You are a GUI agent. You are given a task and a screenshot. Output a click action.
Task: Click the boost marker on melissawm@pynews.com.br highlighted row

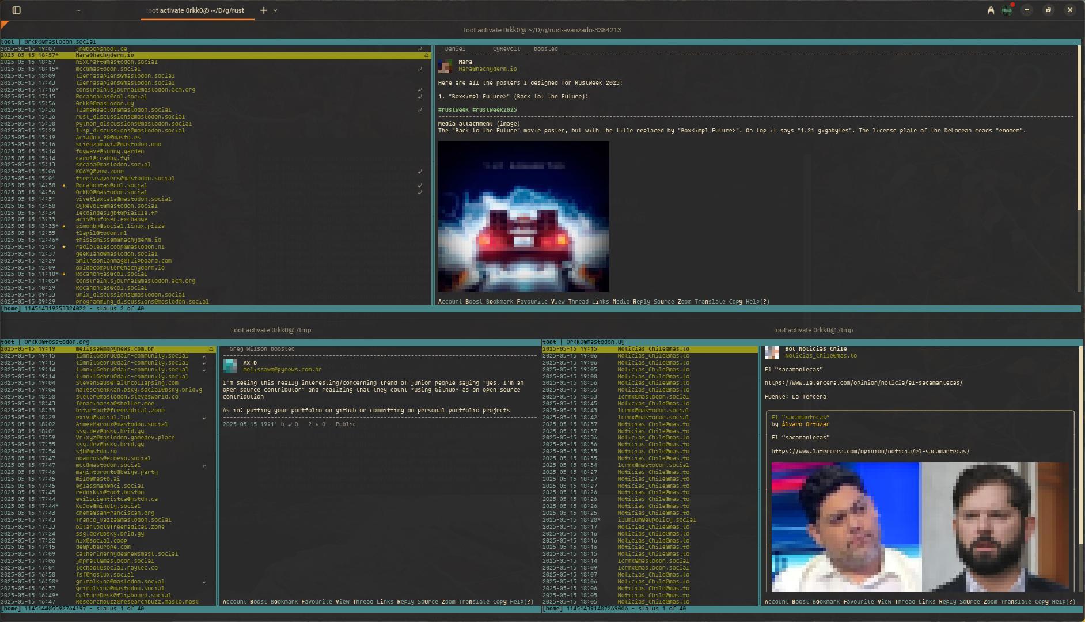[x=211, y=349]
